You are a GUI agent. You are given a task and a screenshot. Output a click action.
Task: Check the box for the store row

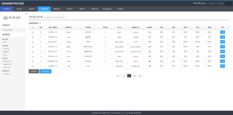coord(33,61)
